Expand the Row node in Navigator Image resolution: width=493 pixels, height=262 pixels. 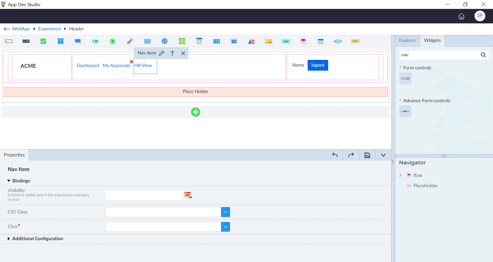tap(400, 175)
